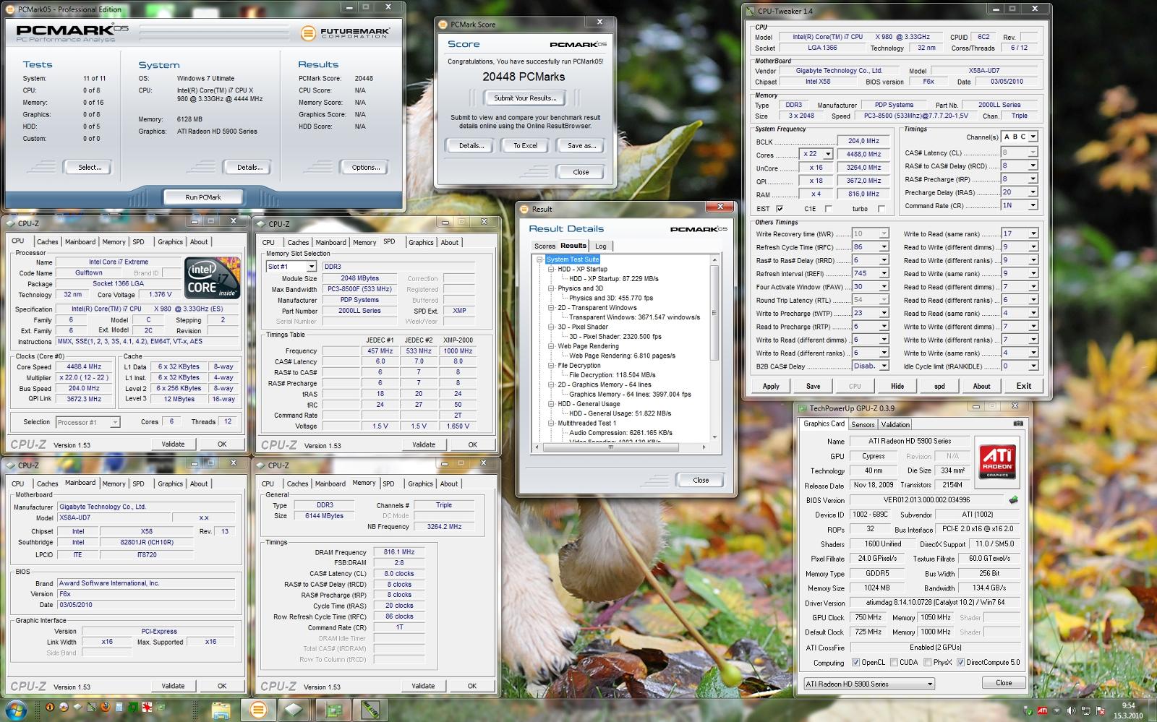This screenshot has width=1157, height=722.
Task: Show hidden tray icons arrow
Action: coord(1056,710)
